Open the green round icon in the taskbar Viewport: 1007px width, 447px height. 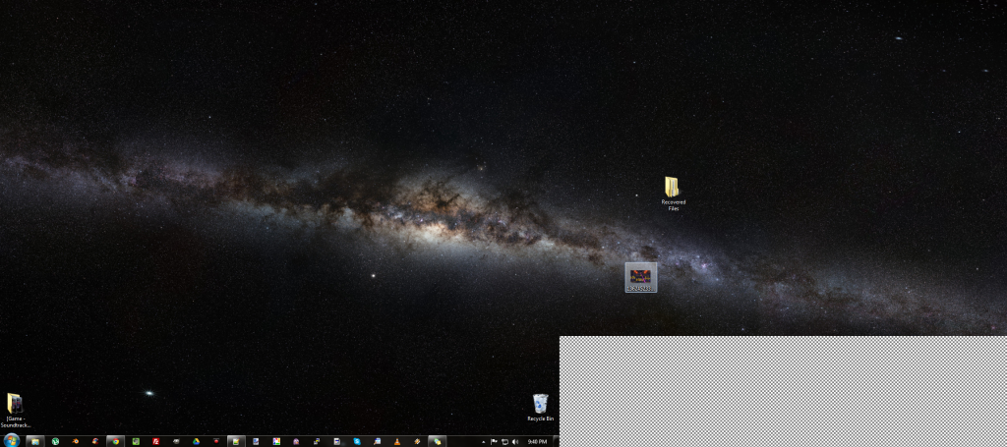pos(55,441)
